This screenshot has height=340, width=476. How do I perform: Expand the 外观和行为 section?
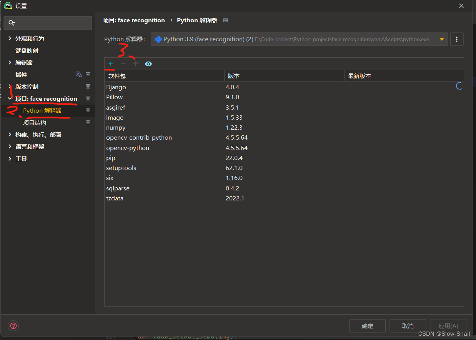[10, 38]
